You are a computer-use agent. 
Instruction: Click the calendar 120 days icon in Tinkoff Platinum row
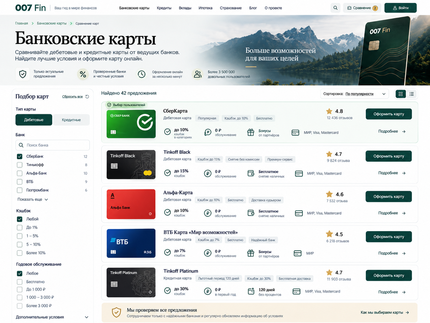pyautogui.click(x=251, y=291)
